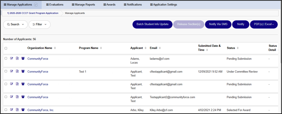Image resolution: width=282 pixels, height=114 pixels.
Task: Go to Manage Reports menu
Action: point(83,5)
